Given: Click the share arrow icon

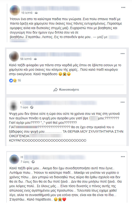Looking at the screenshot, I should click(x=56, y=90).
